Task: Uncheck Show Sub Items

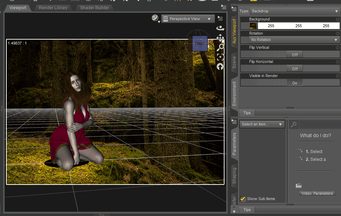Action: tap(243, 199)
